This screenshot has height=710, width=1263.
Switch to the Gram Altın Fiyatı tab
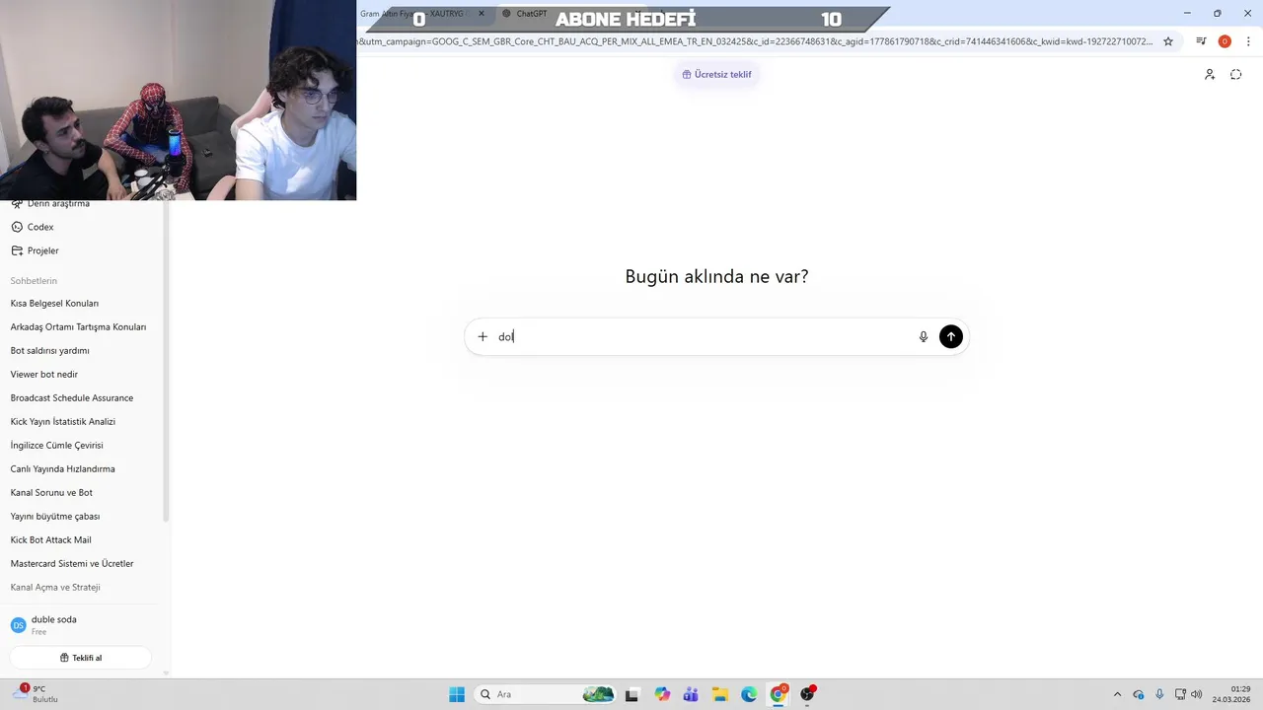[x=415, y=14]
